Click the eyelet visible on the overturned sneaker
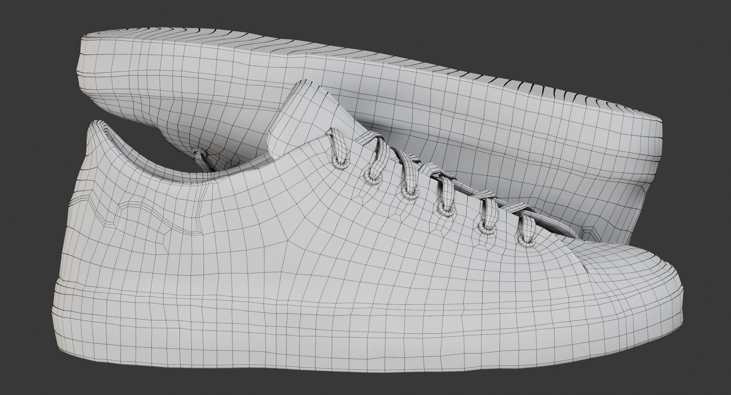Image resolution: width=731 pixels, height=395 pixels. (x=199, y=153)
